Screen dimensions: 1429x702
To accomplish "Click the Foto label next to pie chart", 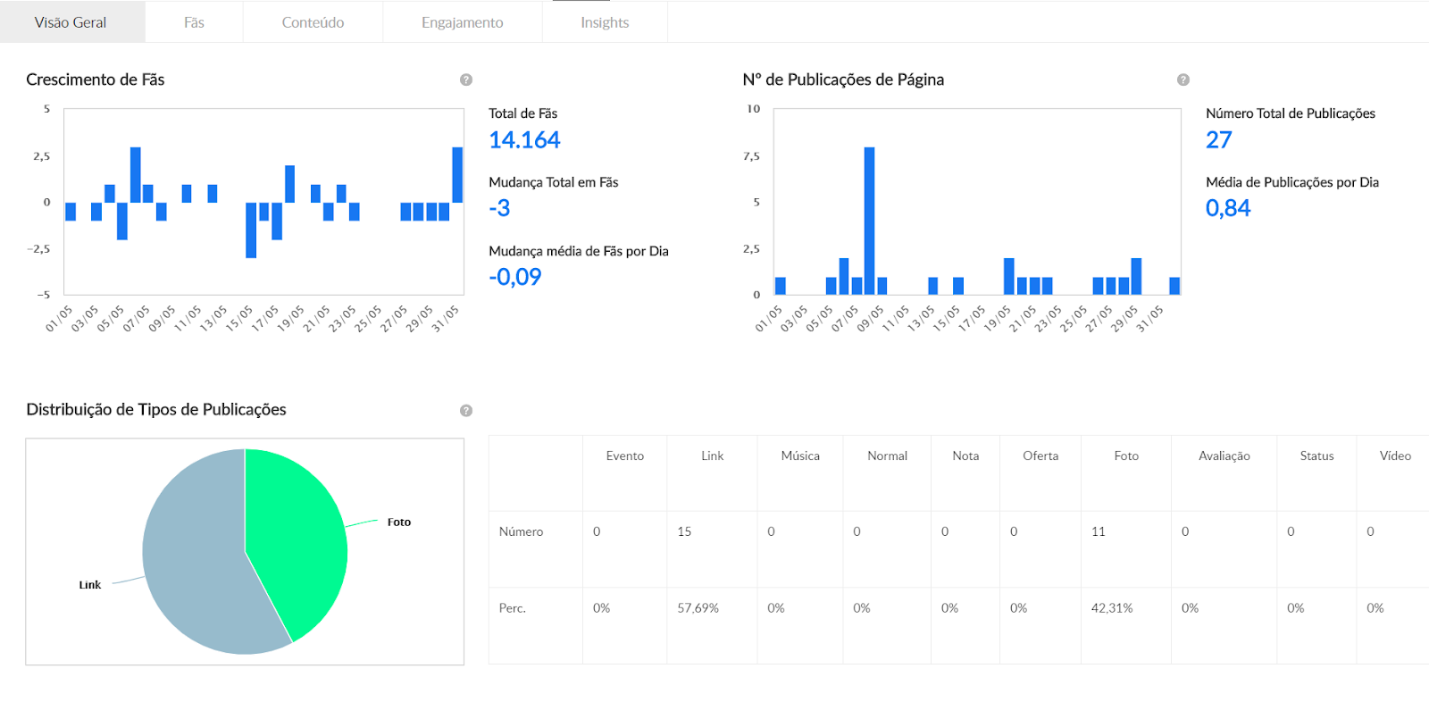I will click(399, 522).
